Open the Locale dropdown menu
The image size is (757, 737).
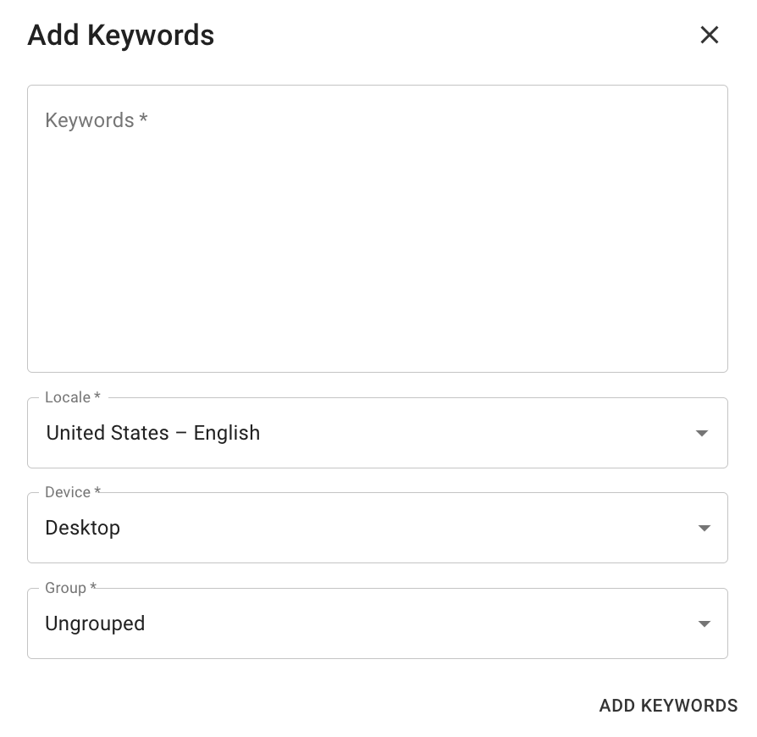(x=377, y=433)
